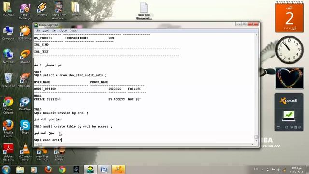Click the EN language indicator in taskbar
The width and height of the screenshot is (309, 174).
pos(256,169)
